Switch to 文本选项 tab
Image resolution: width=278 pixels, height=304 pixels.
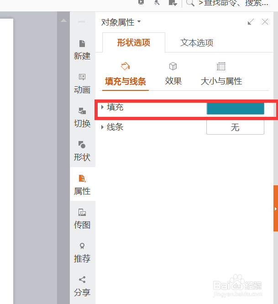(x=197, y=42)
